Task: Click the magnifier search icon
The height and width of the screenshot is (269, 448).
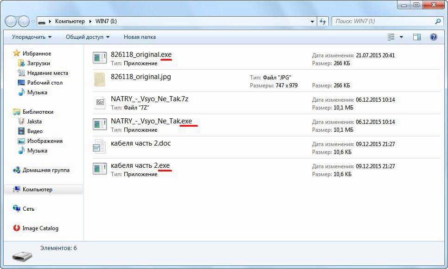Action: point(438,21)
